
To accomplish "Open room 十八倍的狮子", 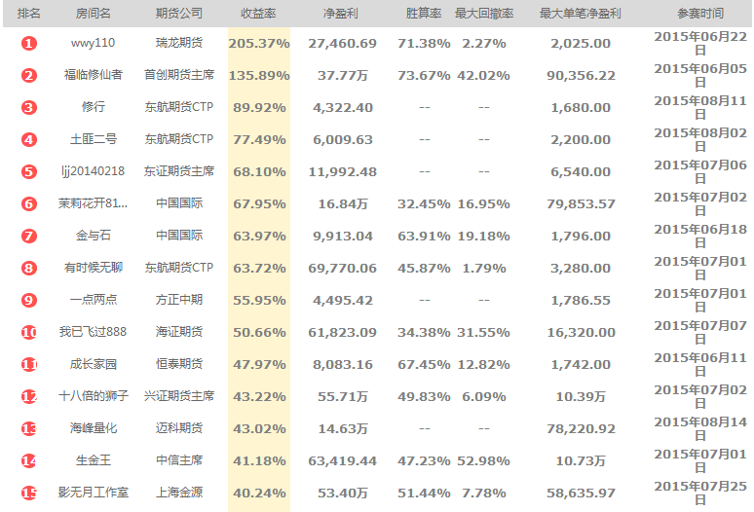I will (94, 396).
